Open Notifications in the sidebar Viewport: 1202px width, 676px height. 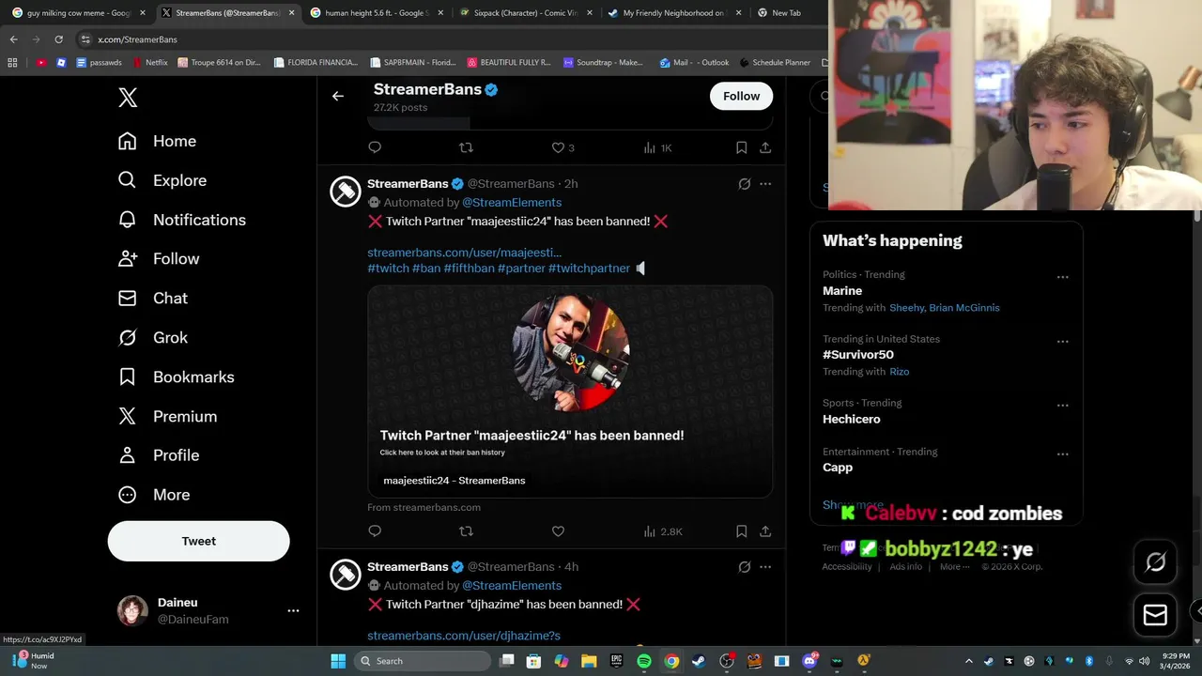coord(181,220)
